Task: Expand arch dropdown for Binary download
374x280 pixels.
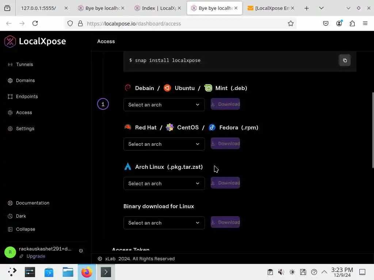Action: click(164, 223)
